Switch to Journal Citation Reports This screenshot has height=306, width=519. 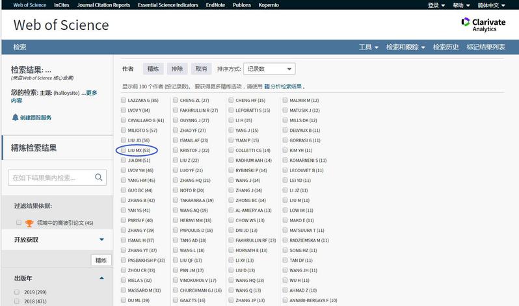pos(104,5)
